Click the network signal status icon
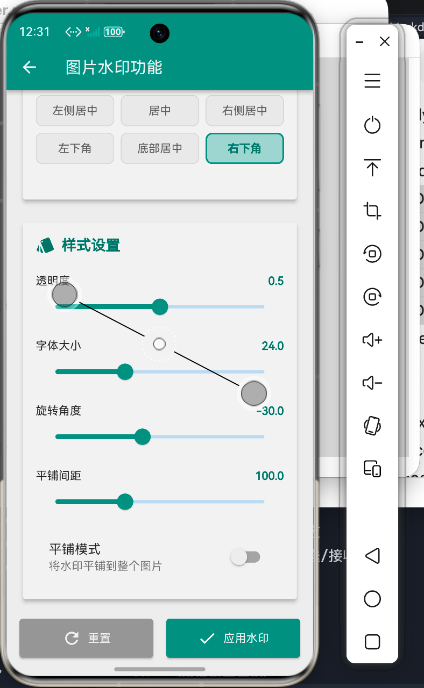424x688 pixels. pos(94,32)
